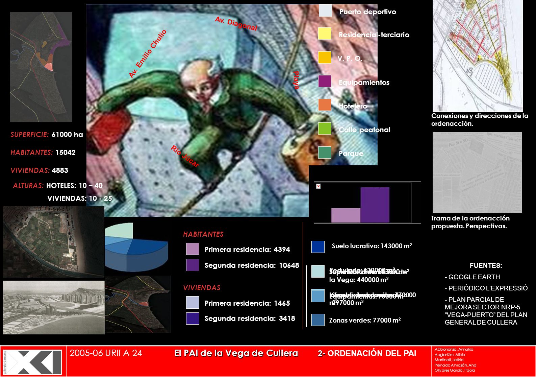Click the dark purple bar in the bar chart
Screen dimensions: 536x377
(x=375, y=205)
